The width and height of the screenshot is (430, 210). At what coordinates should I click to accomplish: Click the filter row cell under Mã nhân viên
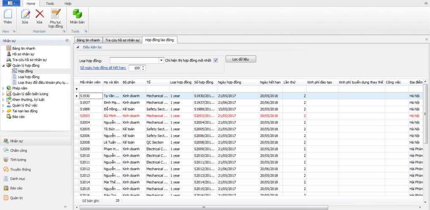(x=91, y=89)
